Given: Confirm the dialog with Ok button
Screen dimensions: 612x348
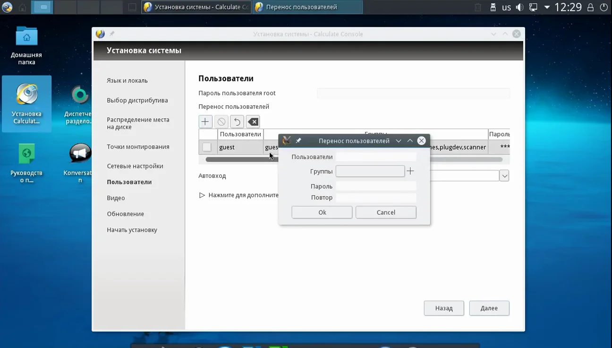Looking at the screenshot, I should (322, 212).
